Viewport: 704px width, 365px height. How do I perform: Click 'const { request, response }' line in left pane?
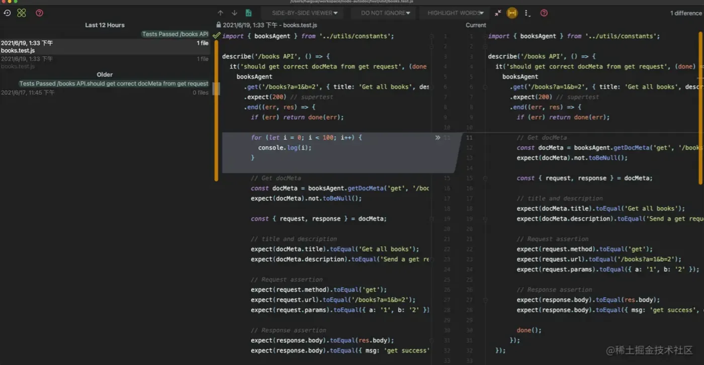tap(319, 219)
